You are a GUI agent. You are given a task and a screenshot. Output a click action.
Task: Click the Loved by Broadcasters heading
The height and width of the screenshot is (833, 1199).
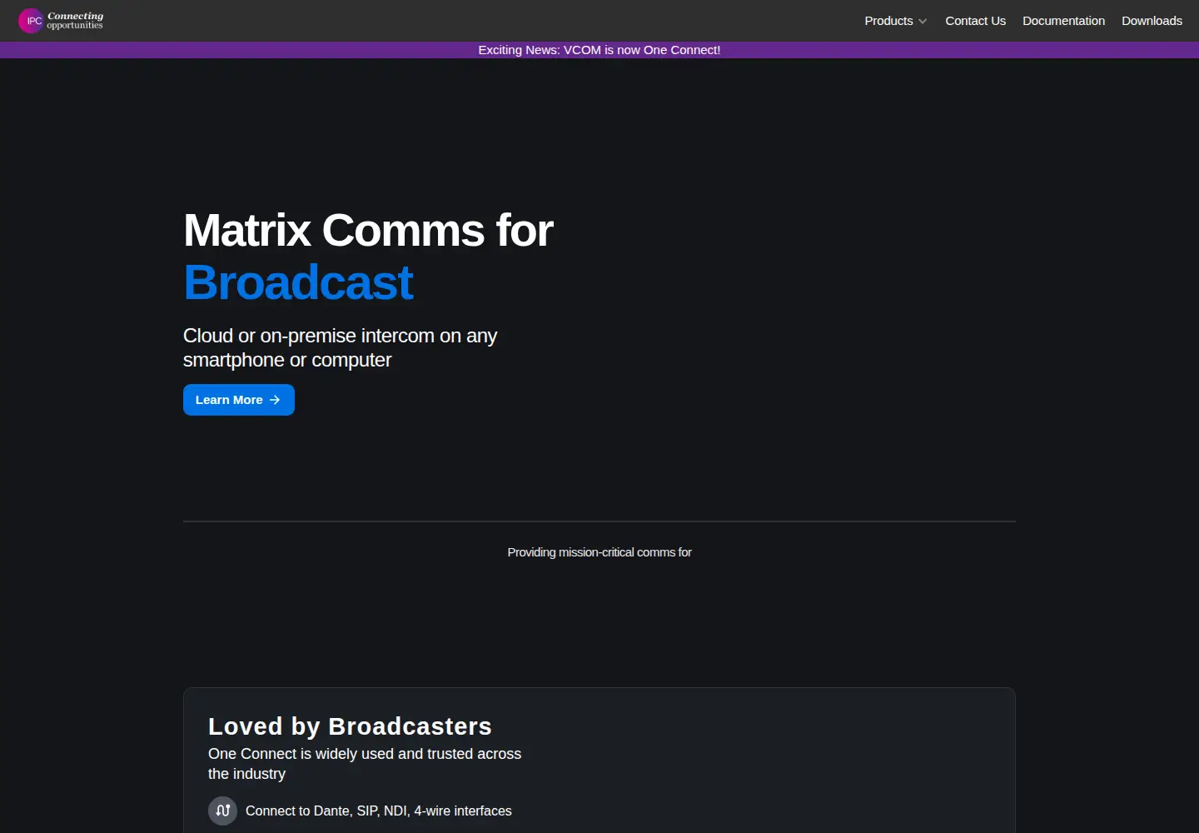click(x=350, y=726)
